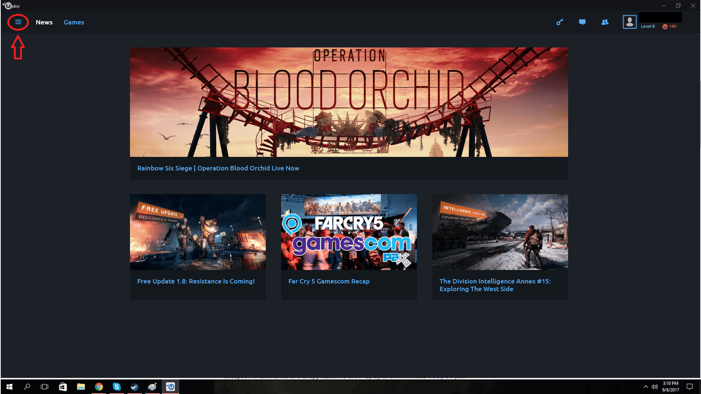Open Google Chrome from taskbar
The image size is (701, 394).
99,387
